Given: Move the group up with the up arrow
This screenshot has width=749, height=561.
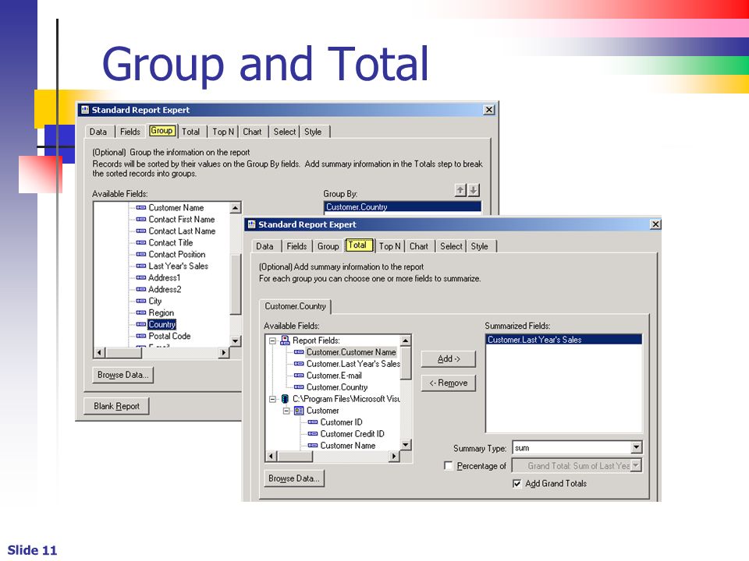Looking at the screenshot, I should pos(460,190).
